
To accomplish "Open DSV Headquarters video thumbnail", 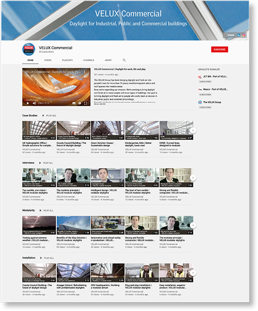I will (108, 273).
